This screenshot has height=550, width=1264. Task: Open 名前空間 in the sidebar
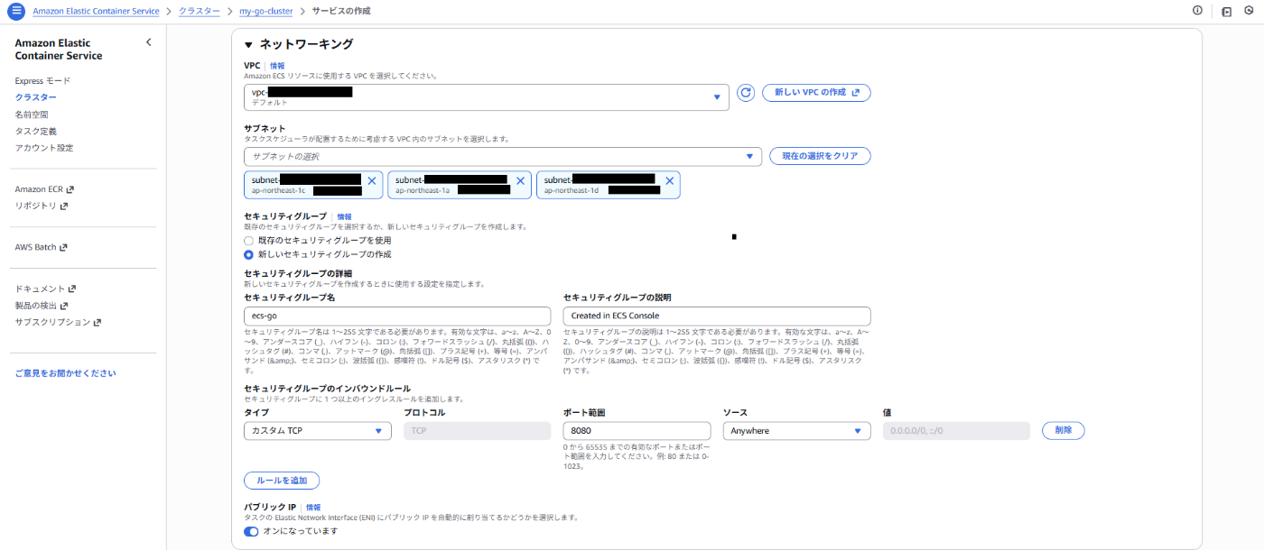click(x=32, y=115)
